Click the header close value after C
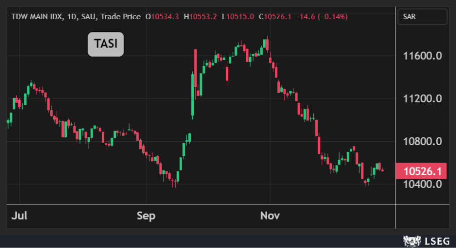The width and height of the screenshot is (456, 248). 277,17
